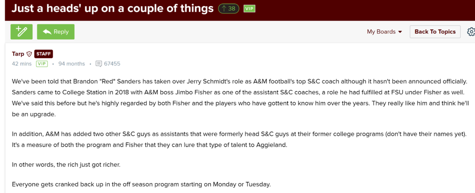475x193 pixels.
Task: Click the shield icon beside Tarp
Action: coord(29,54)
